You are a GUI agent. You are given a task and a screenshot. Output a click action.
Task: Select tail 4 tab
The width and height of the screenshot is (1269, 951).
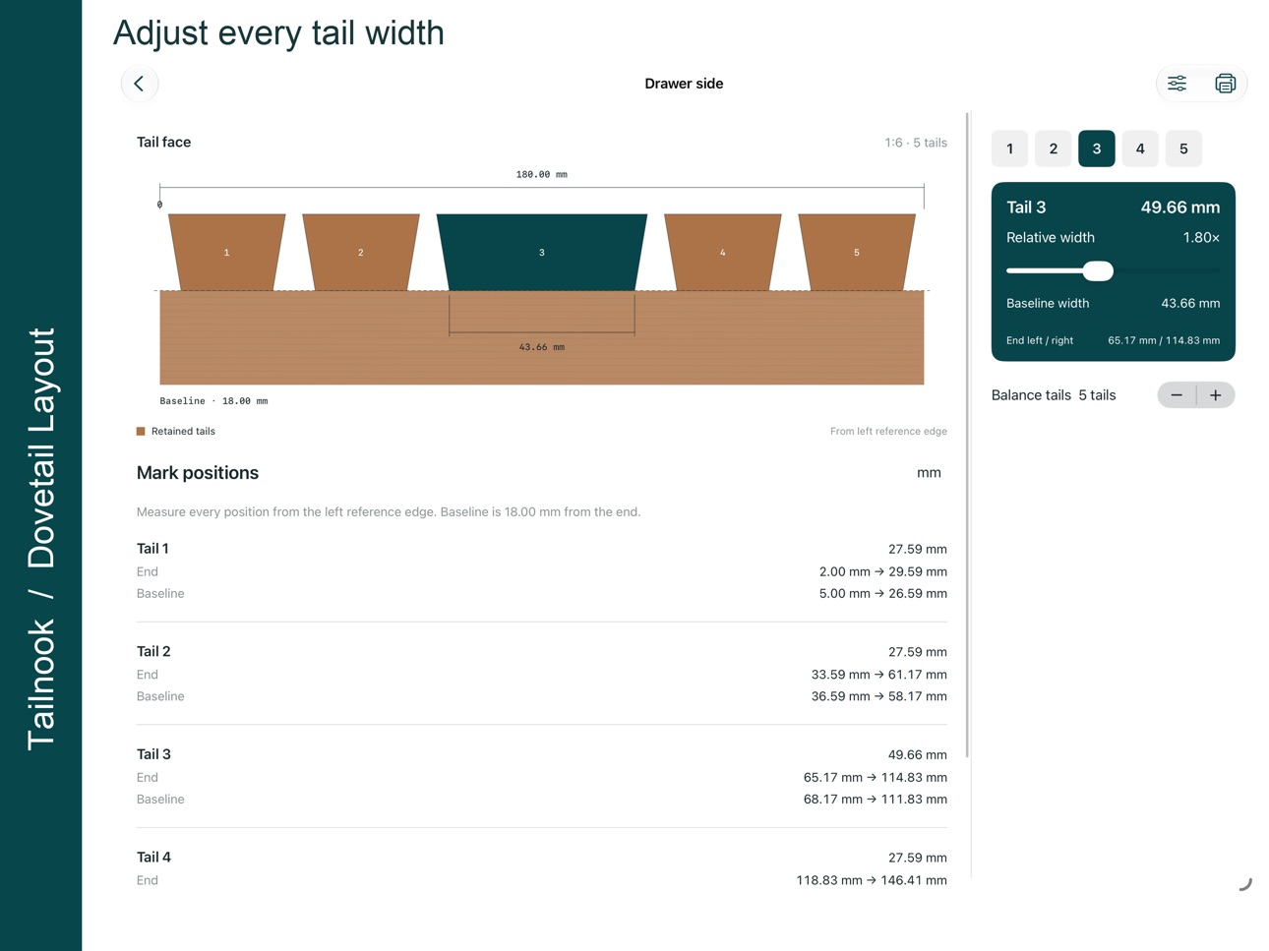[x=1140, y=149]
